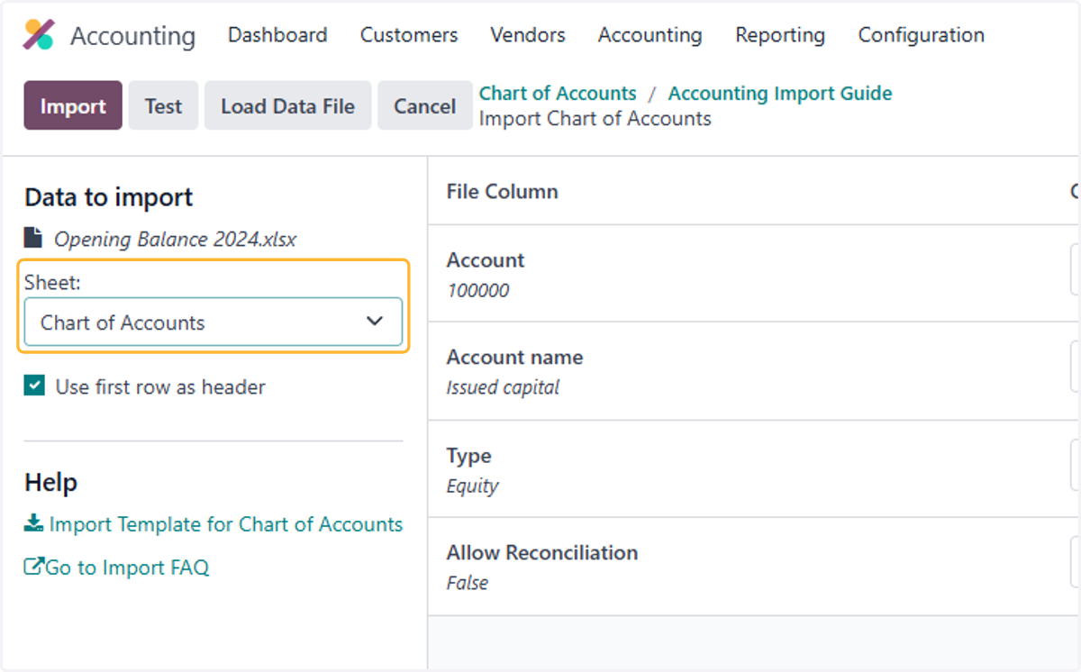The height and width of the screenshot is (672, 1081).
Task: Open the Configuration menu
Action: (x=921, y=35)
